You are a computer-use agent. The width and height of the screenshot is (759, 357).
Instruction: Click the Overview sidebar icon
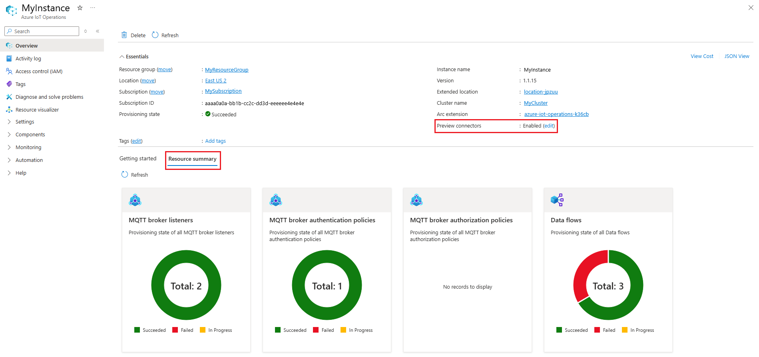[9, 46]
